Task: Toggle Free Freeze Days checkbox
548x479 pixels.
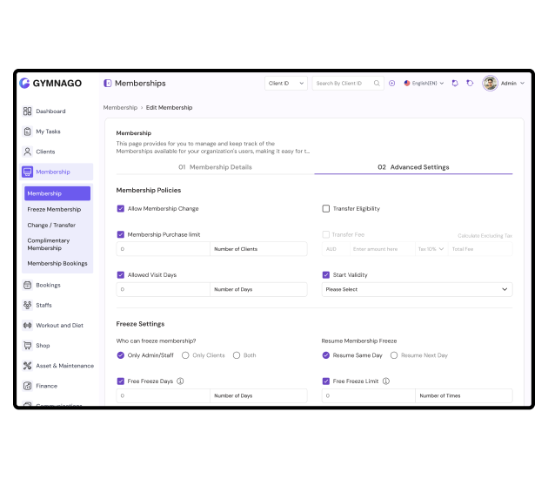Action: click(121, 381)
